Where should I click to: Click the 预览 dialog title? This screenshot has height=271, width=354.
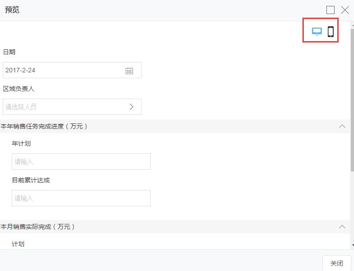12,10
